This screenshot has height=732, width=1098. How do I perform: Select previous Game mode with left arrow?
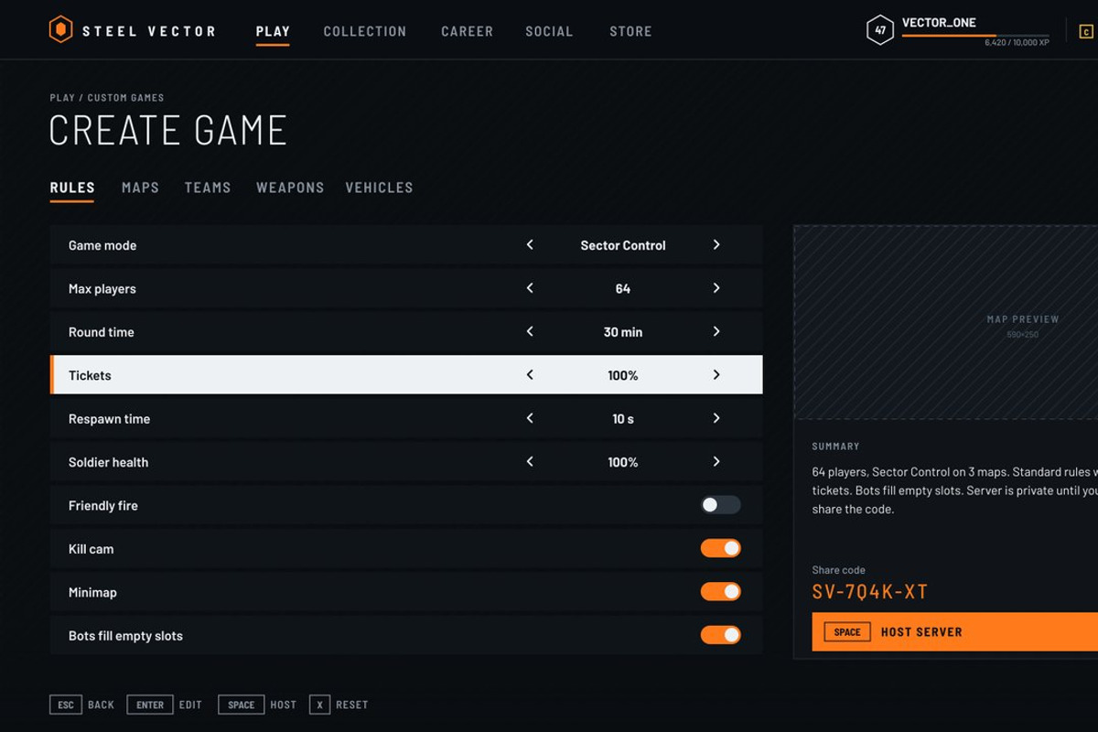pos(530,245)
